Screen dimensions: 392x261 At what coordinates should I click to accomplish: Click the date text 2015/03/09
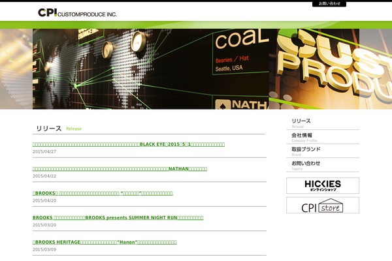click(44, 249)
